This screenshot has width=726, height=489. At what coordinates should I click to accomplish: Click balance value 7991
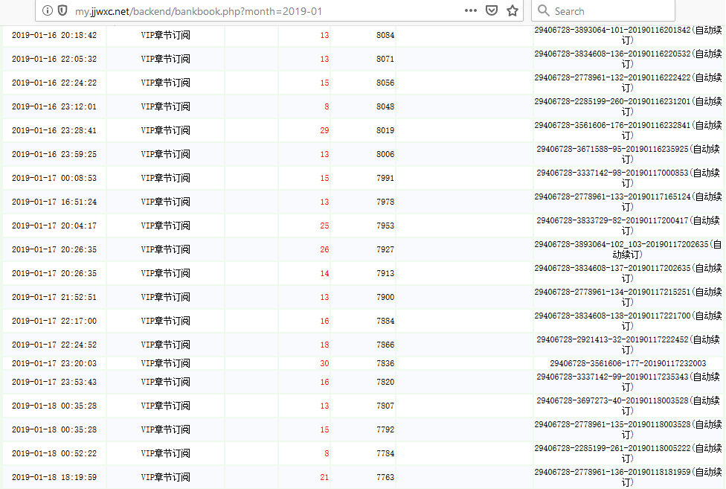385,179
